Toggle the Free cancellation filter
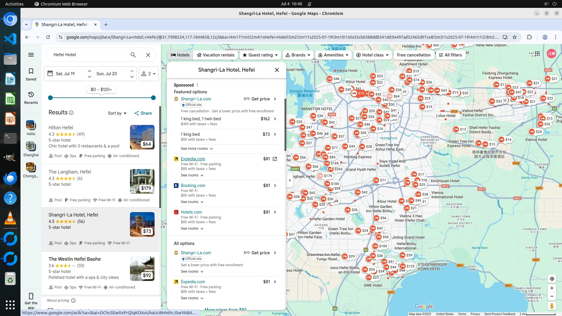 pos(414,55)
